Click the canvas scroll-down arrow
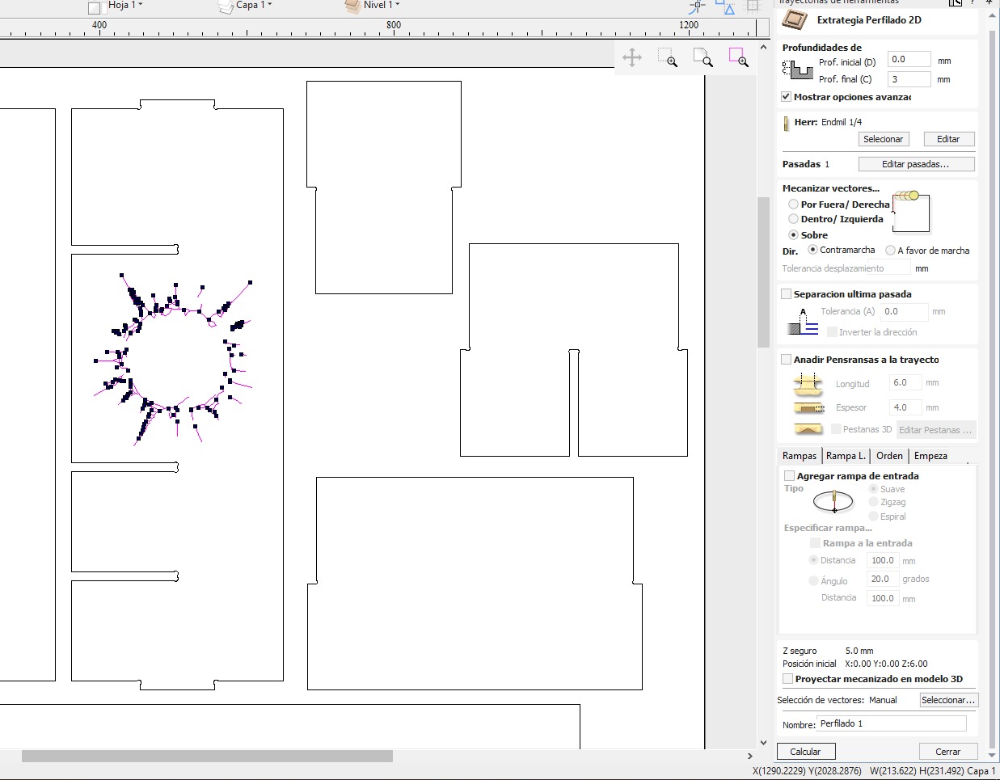1000x780 pixels. [x=763, y=743]
